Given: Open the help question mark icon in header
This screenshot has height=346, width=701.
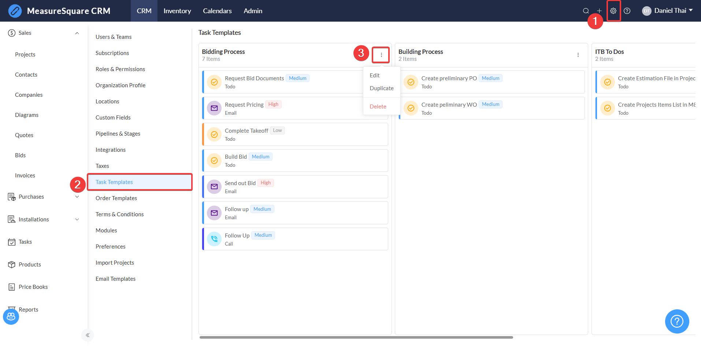Looking at the screenshot, I should tap(627, 11).
